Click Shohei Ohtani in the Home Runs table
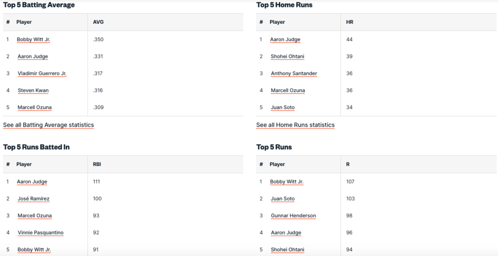The height and width of the screenshot is (256, 498). (x=287, y=56)
